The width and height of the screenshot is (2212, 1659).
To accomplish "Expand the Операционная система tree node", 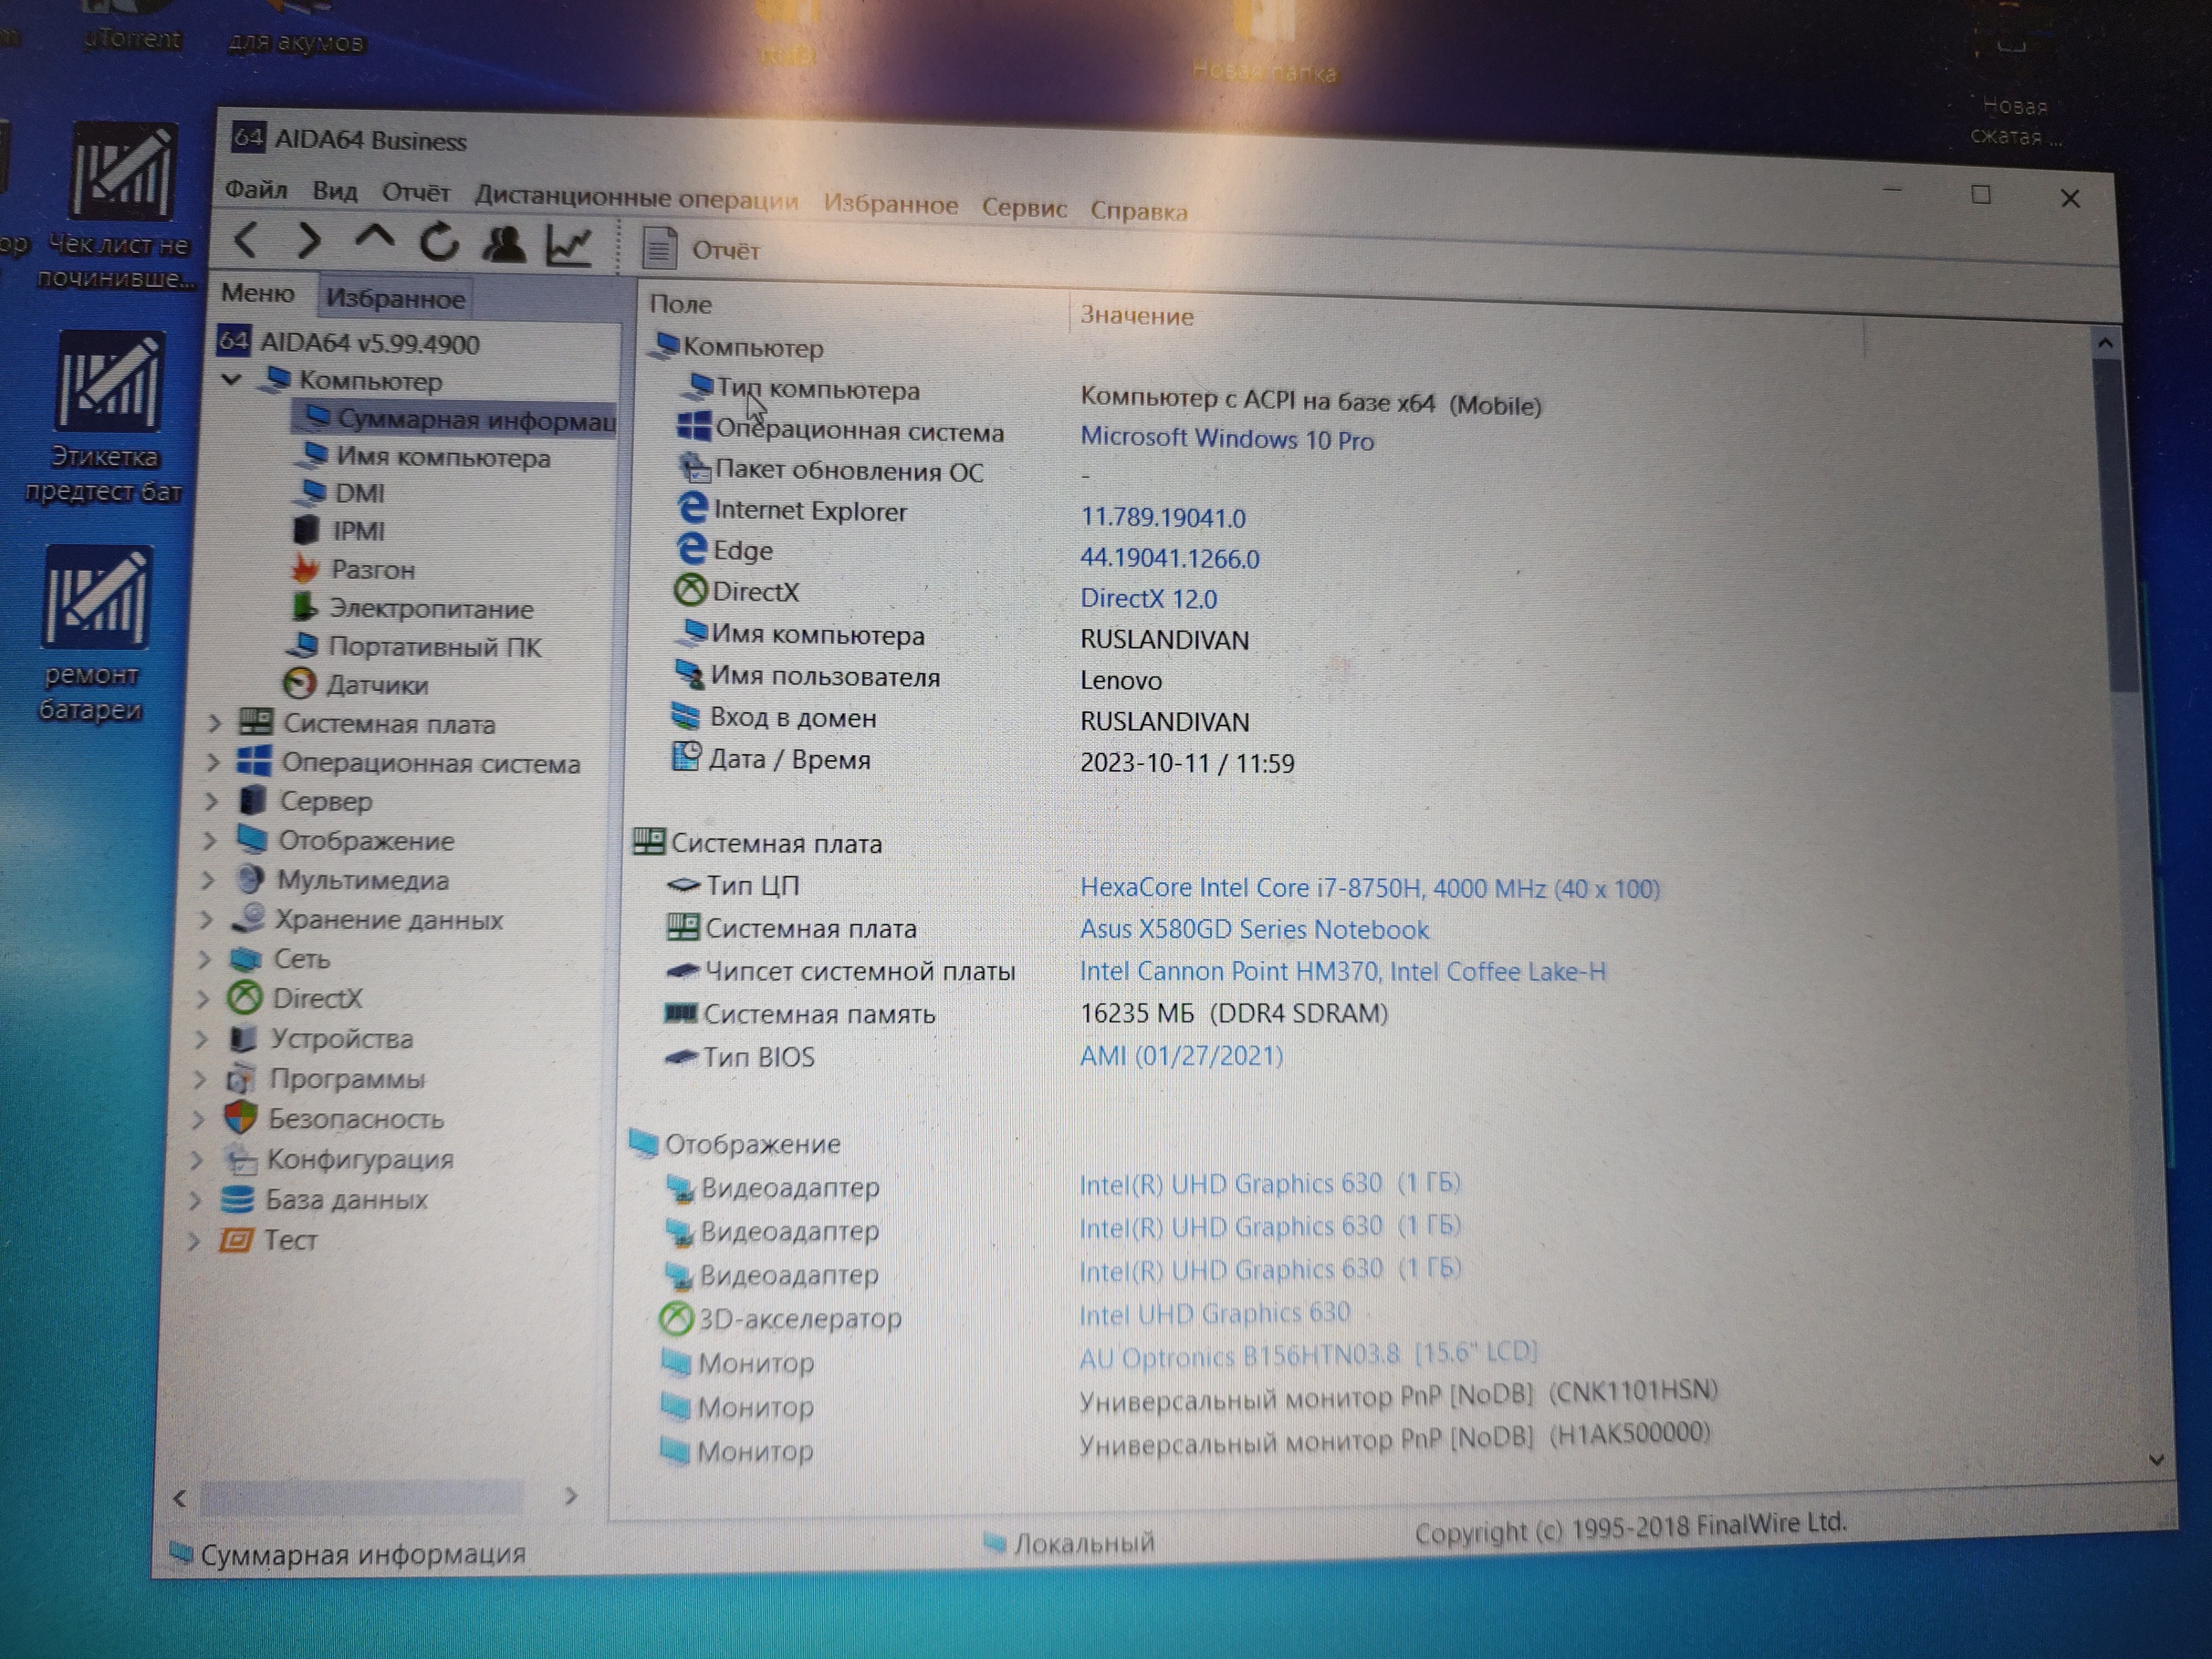I will pos(212,762).
